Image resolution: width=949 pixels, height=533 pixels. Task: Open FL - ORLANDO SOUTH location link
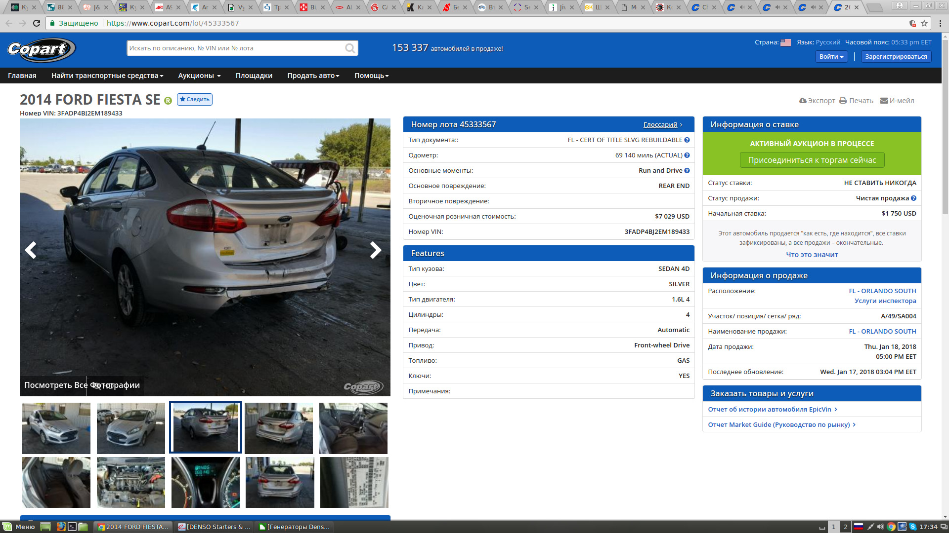(x=882, y=291)
